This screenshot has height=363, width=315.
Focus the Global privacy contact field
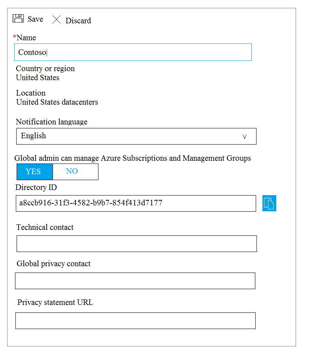click(x=135, y=281)
